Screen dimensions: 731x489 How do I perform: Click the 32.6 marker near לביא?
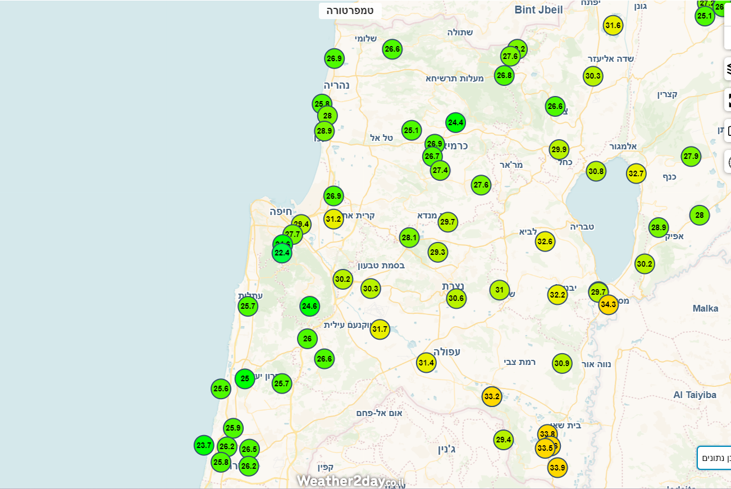point(545,243)
